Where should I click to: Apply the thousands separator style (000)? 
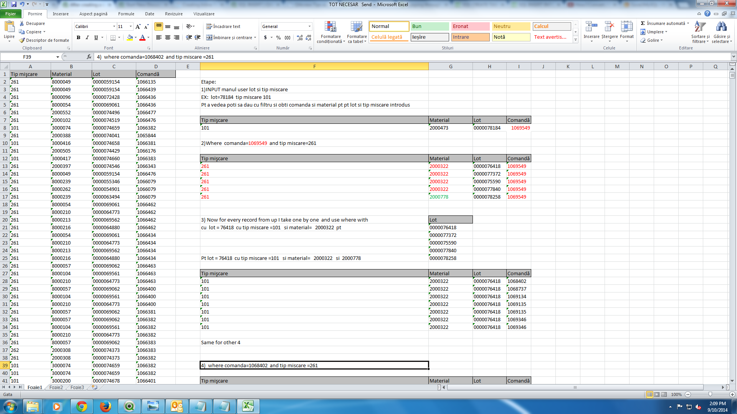tap(288, 38)
